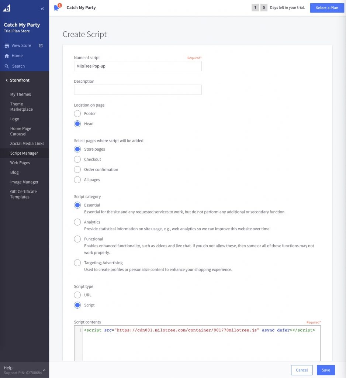Cancel the script creation
Screen dimensions: 346x378
(x=301, y=370)
